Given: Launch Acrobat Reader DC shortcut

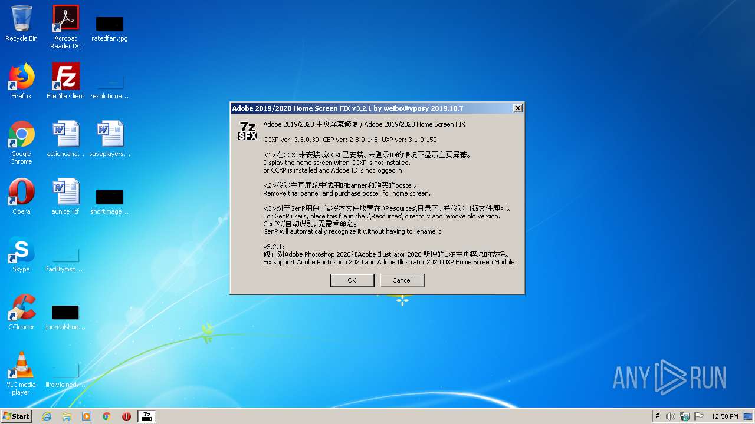Looking at the screenshot, I should [65, 27].
